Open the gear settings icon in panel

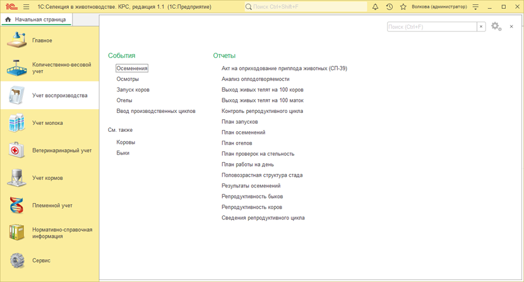click(495, 26)
